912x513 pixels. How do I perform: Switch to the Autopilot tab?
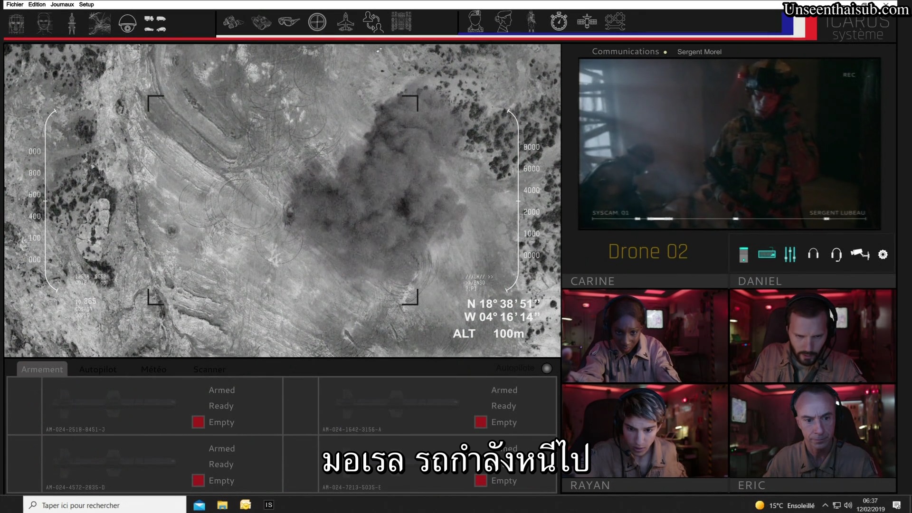[98, 369]
